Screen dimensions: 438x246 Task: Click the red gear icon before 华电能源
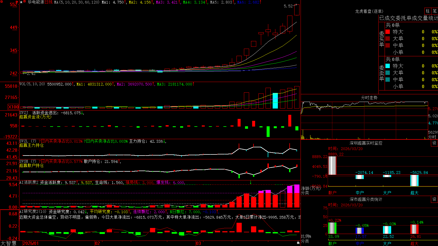pyautogui.click(x=25, y=2)
